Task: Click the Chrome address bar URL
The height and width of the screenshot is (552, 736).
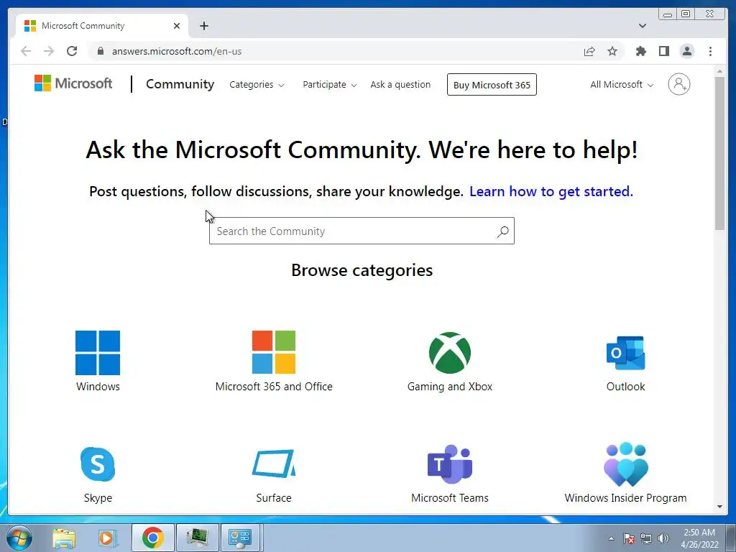Action: pyautogui.click(x=177, y=51)
